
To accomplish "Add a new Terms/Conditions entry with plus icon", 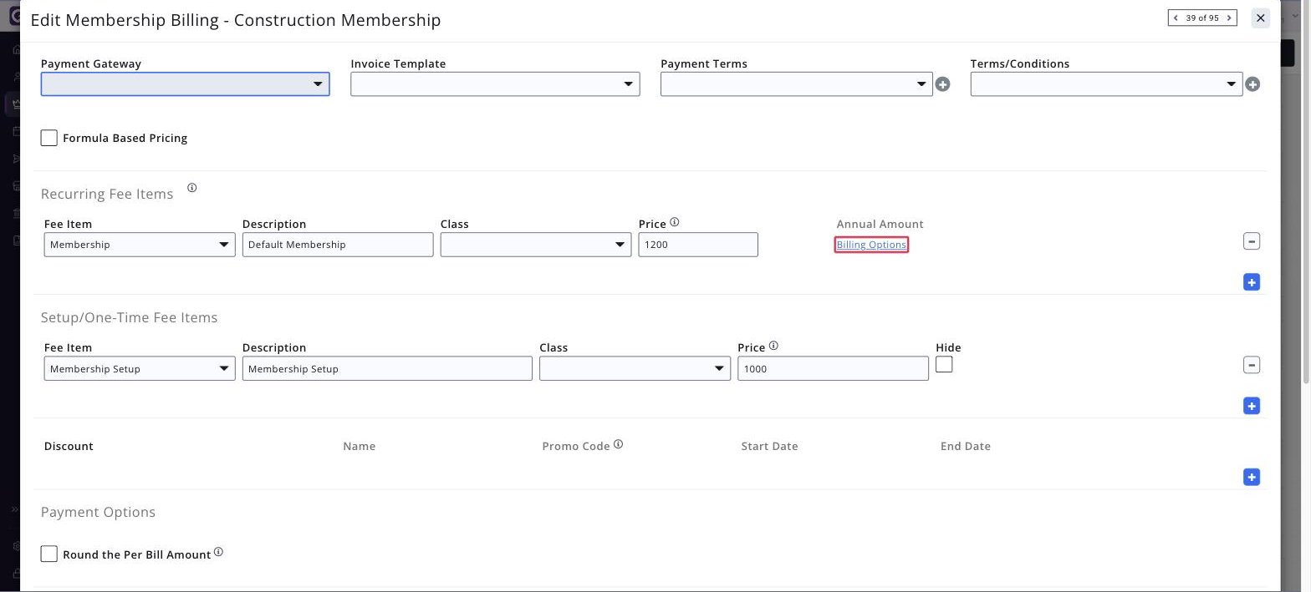I will pyautogui.click(x=1252, y=84).
